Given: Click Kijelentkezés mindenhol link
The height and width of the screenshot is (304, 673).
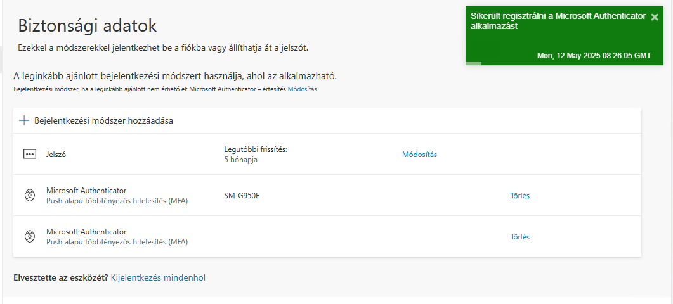Looking at the screenshot, I should coord(158,278).
